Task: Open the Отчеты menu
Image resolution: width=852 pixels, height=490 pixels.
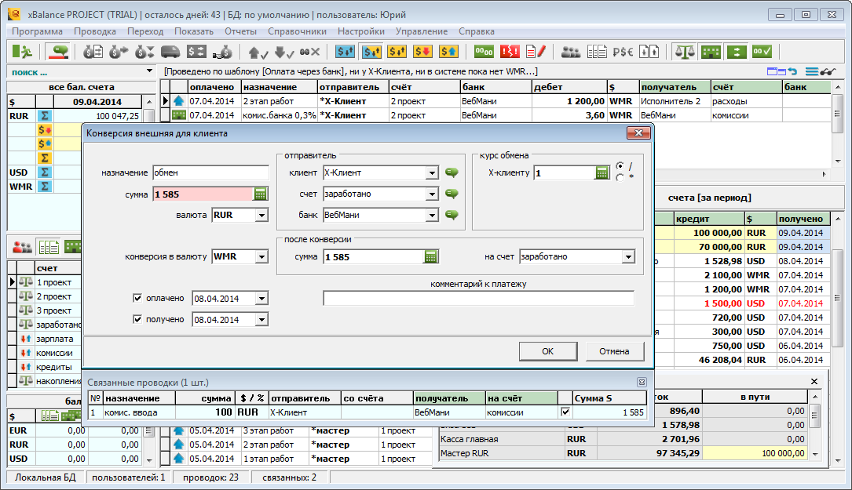Action: tap(240, 31)
